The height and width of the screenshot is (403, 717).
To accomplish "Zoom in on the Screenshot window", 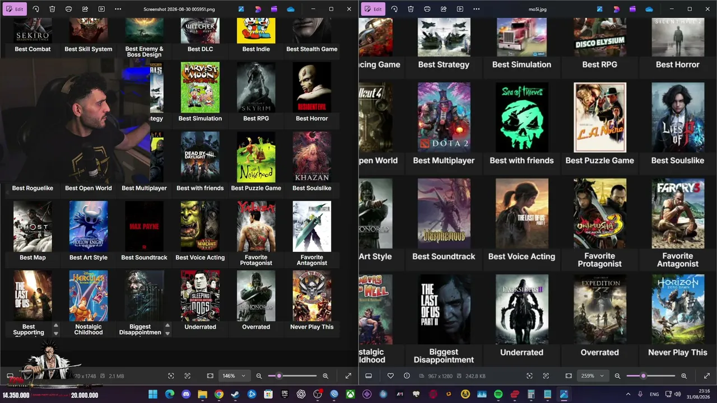I will [325, 376].
